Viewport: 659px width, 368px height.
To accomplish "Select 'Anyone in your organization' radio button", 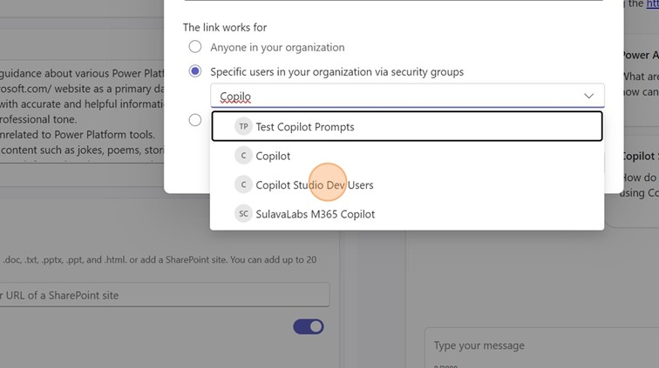I will (195, 47).
